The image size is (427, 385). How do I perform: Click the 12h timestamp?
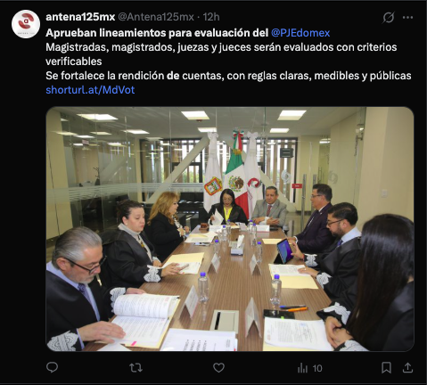pyautogui.click(x=211, y=17)
